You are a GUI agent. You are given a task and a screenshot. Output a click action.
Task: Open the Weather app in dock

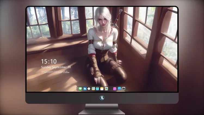[85, 89]
